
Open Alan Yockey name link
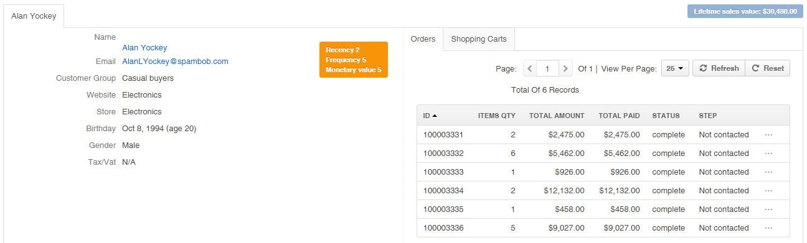144,48
